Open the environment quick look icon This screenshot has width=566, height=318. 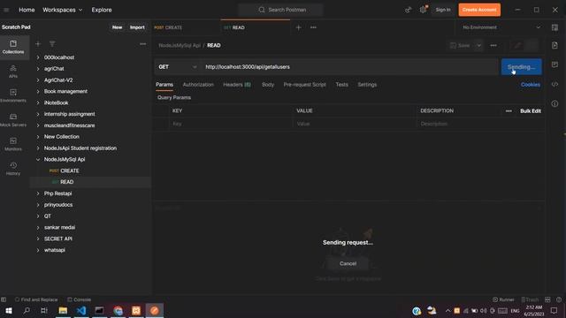(555, 27)
